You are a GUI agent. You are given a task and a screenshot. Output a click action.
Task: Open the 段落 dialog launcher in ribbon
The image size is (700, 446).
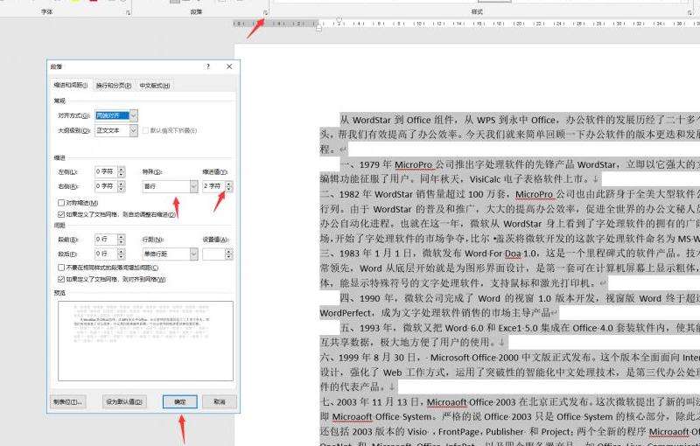pyautogui.click(x=265, y=13)
